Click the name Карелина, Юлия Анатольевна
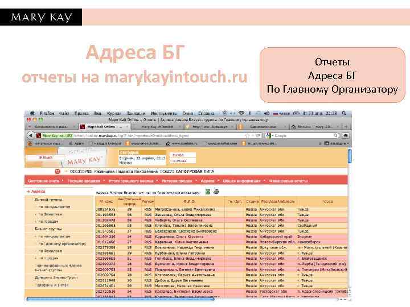The image size is (410, 307). 182,242
